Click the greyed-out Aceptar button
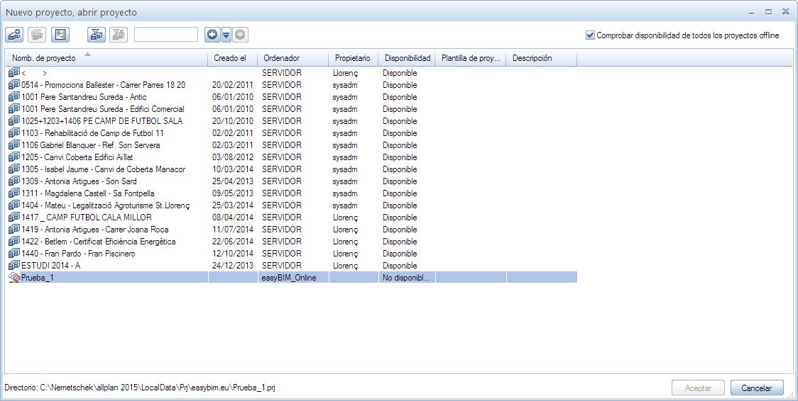Screen dimensions: 798x401 (699, 388)
